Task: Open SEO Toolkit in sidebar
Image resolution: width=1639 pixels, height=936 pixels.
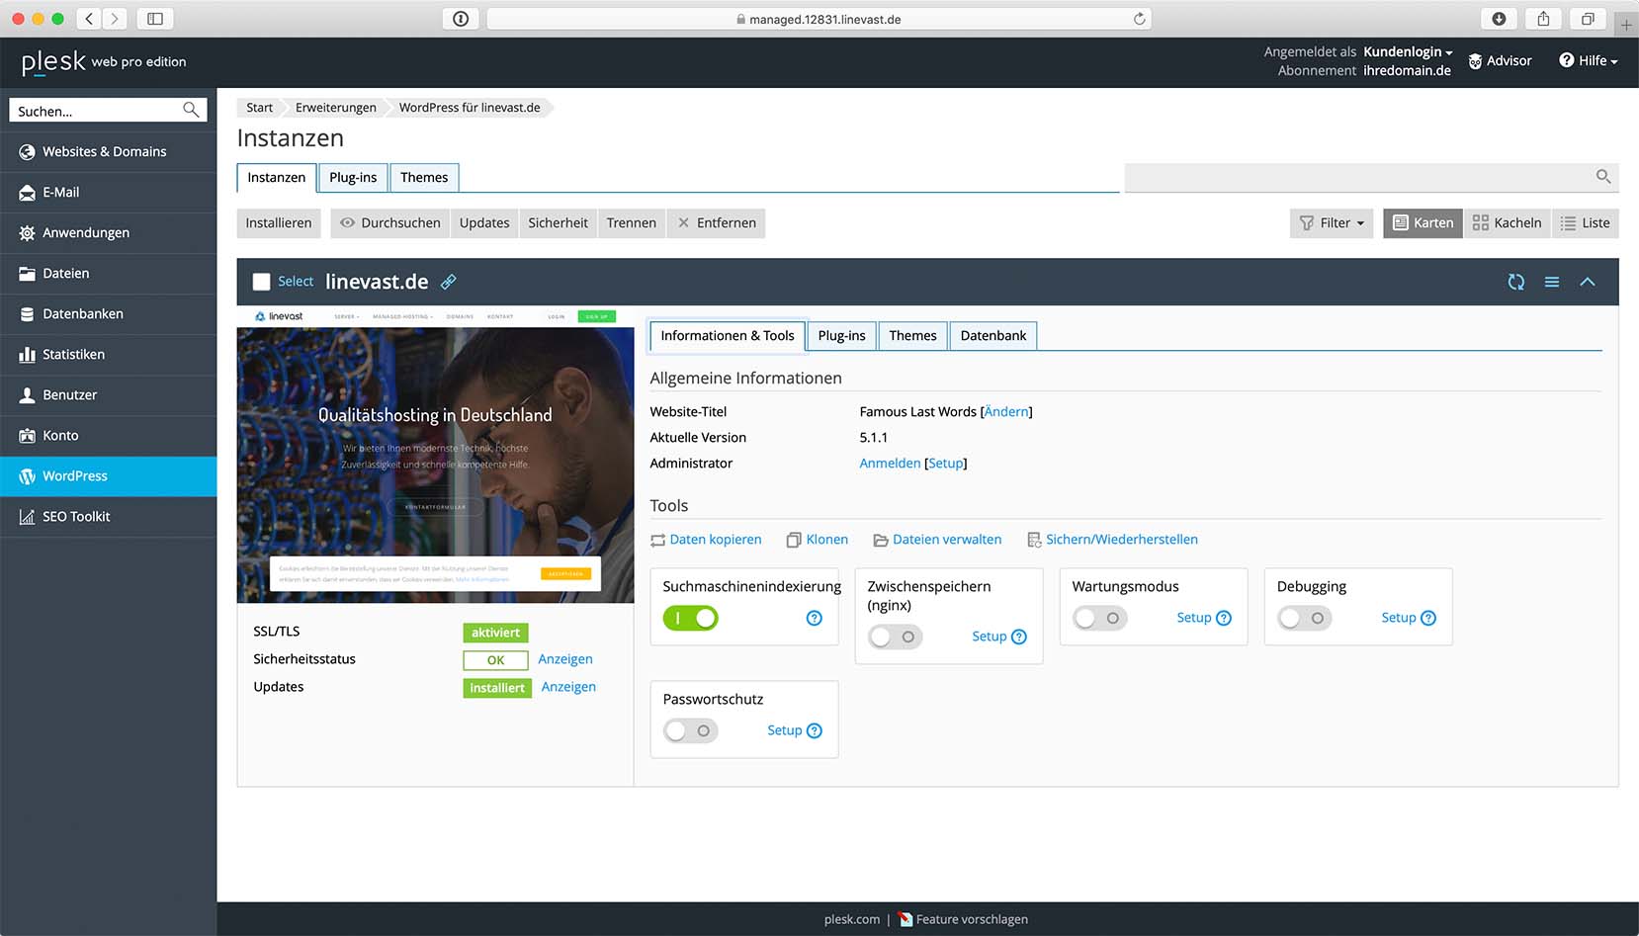Action: [x=109, y=517]
